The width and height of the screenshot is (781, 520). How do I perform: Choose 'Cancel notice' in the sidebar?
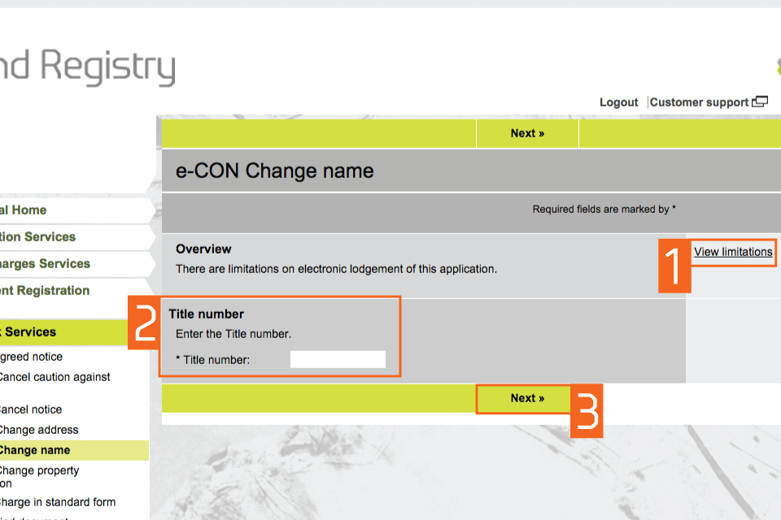(31, 409)
